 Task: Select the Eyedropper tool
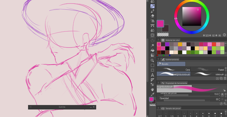point(152,95)
